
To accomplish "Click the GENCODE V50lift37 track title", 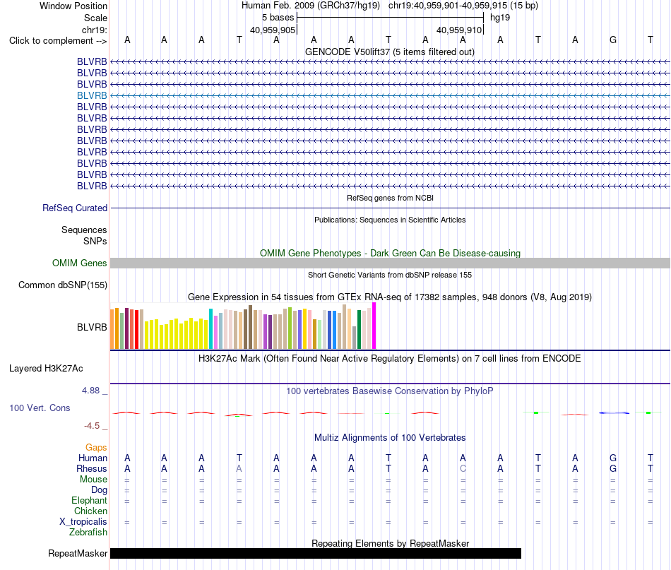I will [389, 52].
